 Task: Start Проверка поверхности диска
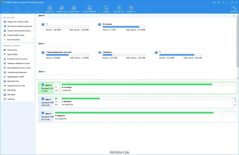(x=18, y=63)
